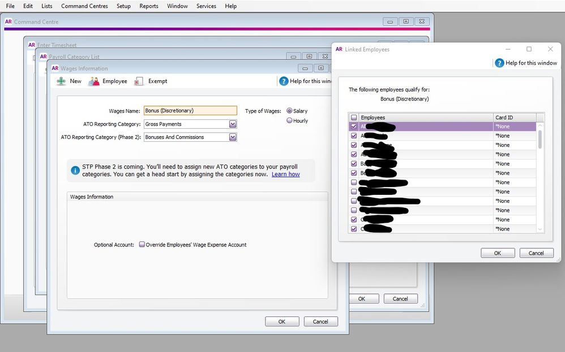Expand ATO Reporting Category dropdown
Image resolution: width=565 pixels, height=352 pixels.
tap(233, 124)
